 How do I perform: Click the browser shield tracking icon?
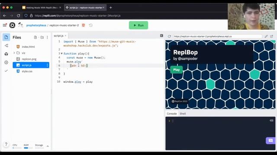(x=26, y=15)
